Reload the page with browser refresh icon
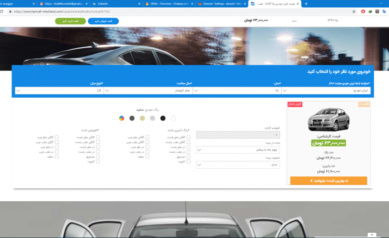This screenshot has width=389, height=238. point(2,11)
